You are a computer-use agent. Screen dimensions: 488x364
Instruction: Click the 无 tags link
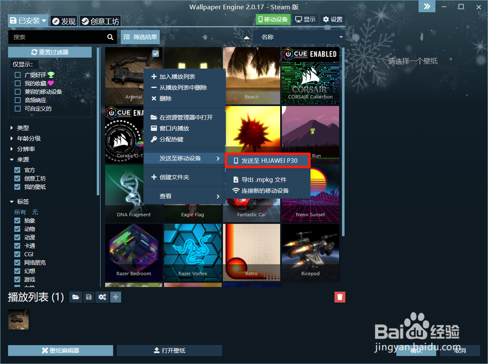[35, 212]
